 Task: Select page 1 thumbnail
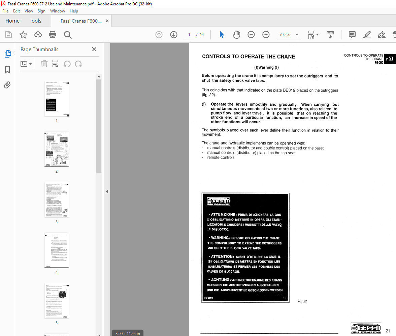pos(57,99)
